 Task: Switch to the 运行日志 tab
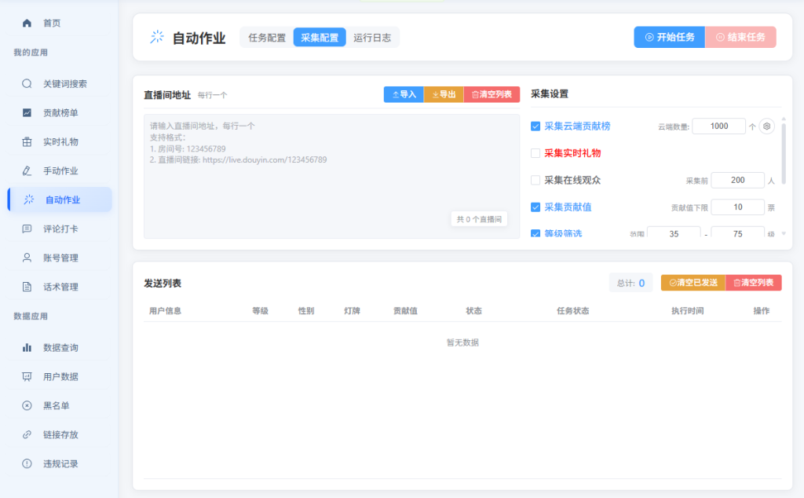(x=371, y=36)
